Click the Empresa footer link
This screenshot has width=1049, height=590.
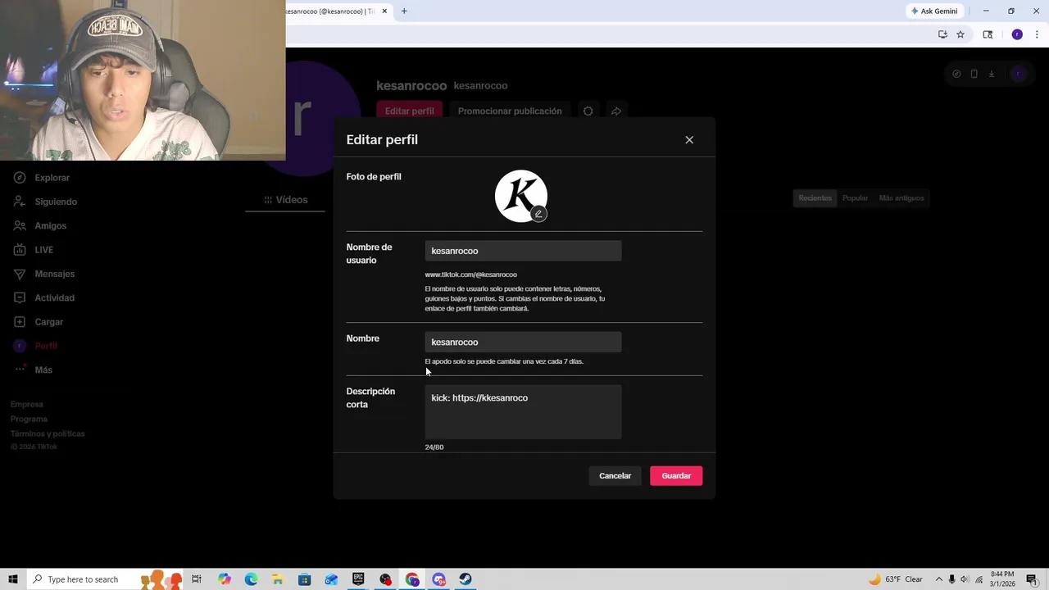[x=27, y=404]
